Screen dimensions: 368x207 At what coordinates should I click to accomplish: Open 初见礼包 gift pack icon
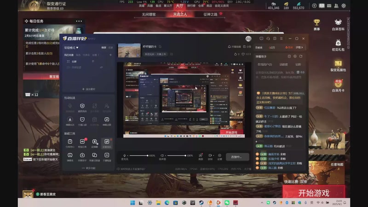tap(338, 45)
